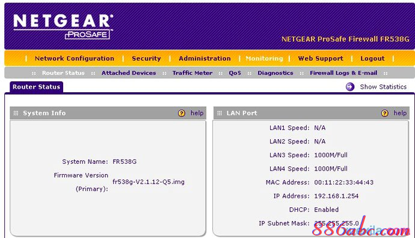The image size is (415, 238).
Task: Click the Show Statistics link
Action: click(x=383, y=87)
